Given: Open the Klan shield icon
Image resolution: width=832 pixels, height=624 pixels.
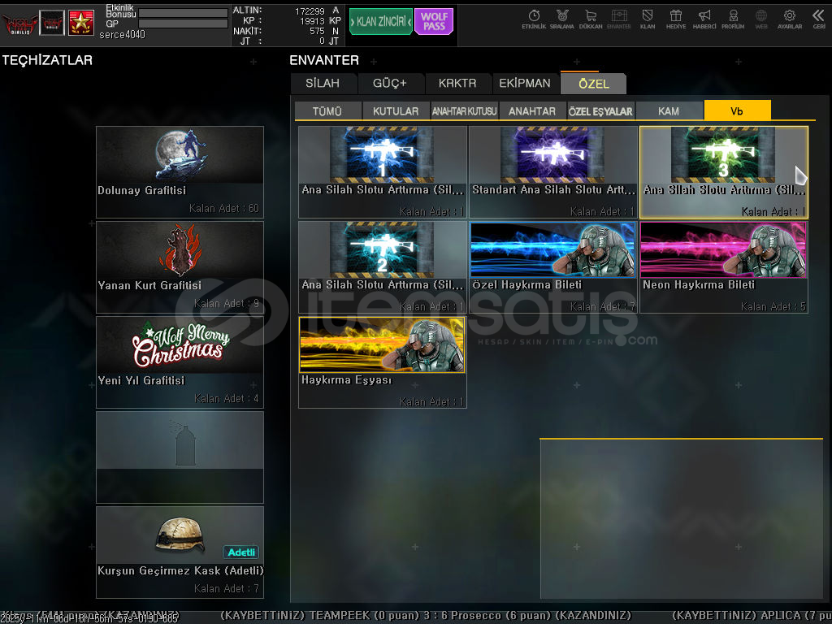Looking at the screenshot, I should 648,19.
